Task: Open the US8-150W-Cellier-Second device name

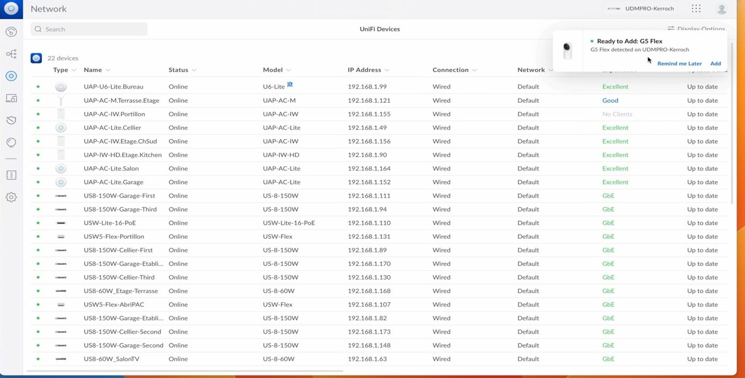Action: tap(123, 332)
